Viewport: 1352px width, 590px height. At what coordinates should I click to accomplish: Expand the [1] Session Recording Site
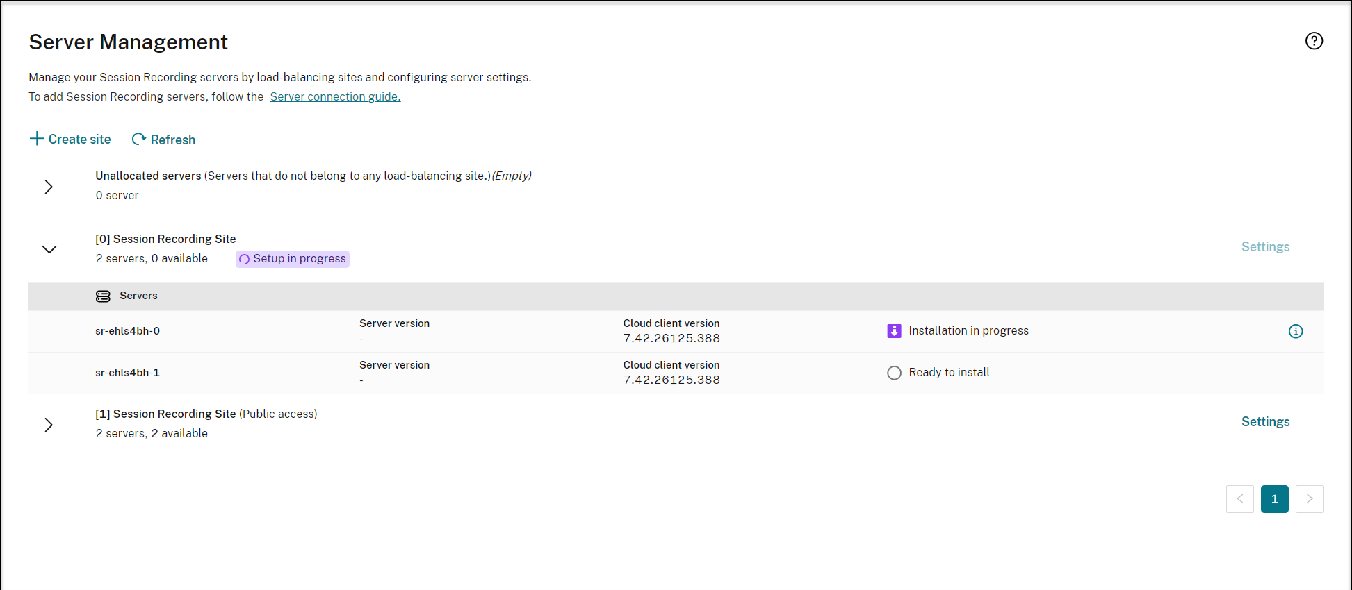(49, 425)
